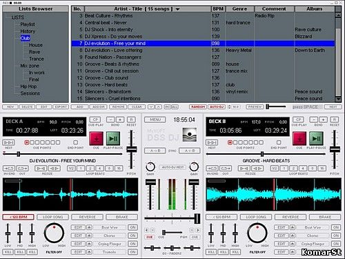This screenshot has height=259, width=345.
Task: Click Deck A pitch slider handle
Action: point(132,149)
